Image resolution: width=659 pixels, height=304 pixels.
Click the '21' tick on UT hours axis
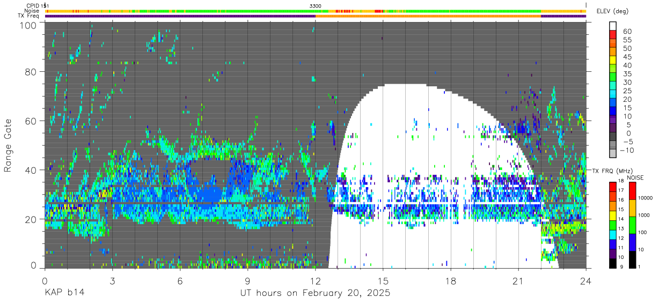[x=518, y=281]
